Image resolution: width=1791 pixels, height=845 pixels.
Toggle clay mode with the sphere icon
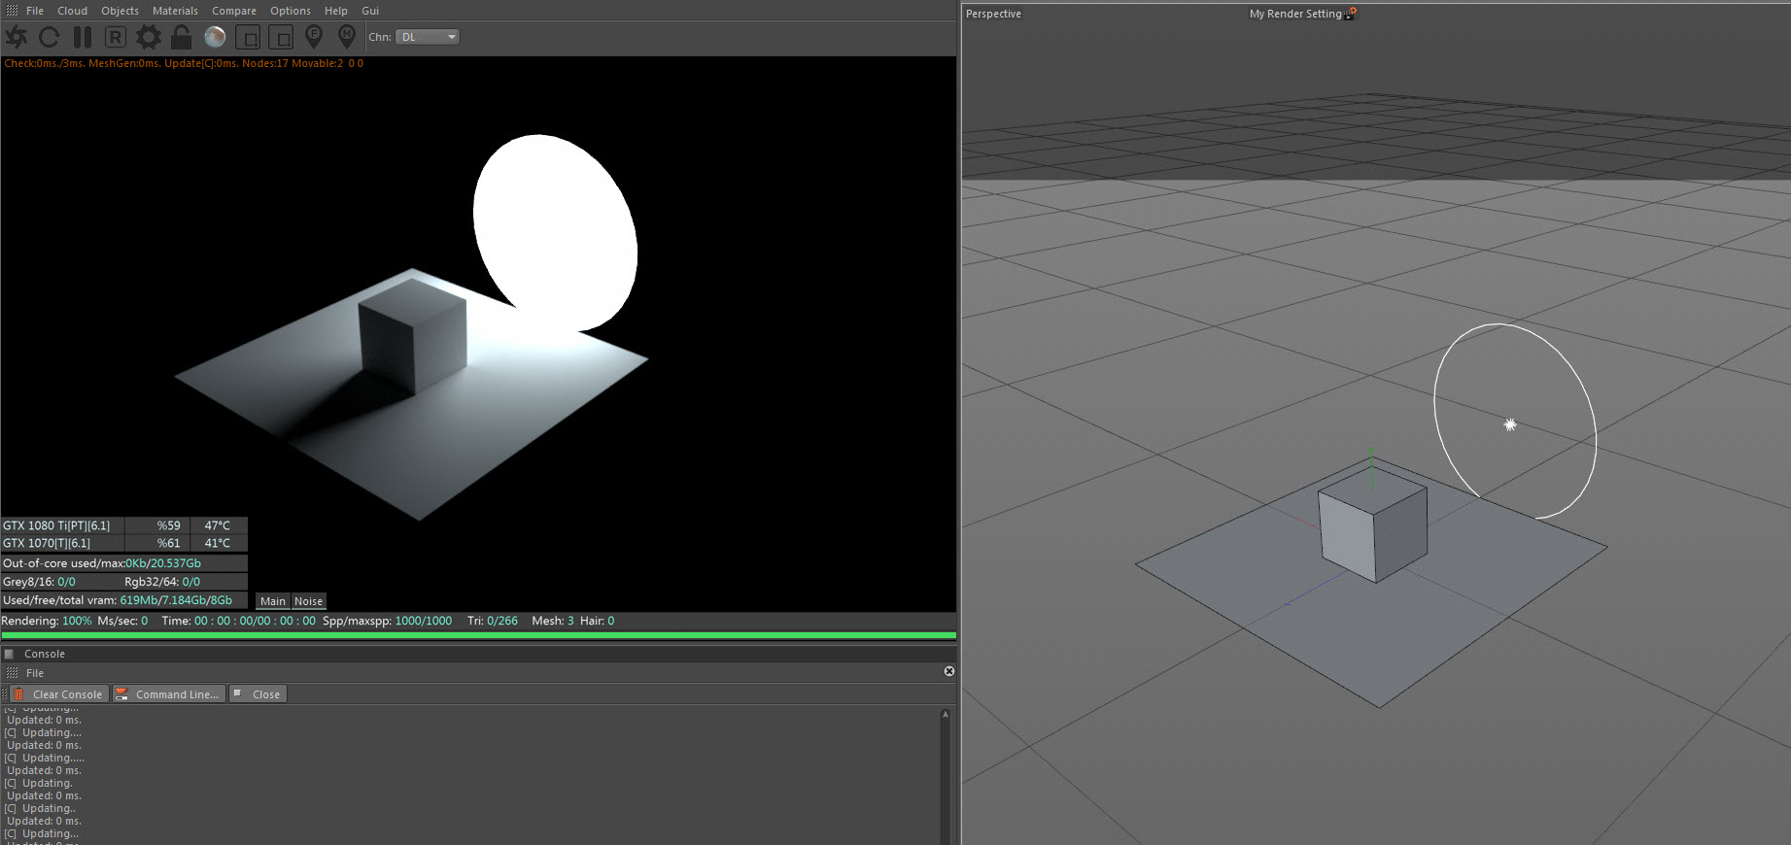click(215, 37)
